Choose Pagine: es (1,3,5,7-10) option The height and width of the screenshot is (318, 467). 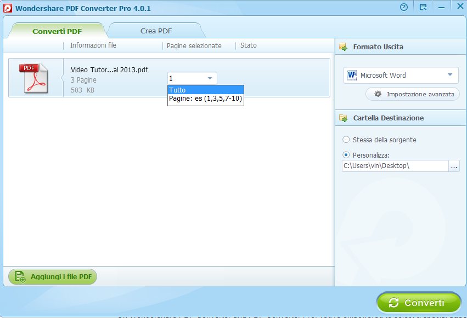pos(205,99)
